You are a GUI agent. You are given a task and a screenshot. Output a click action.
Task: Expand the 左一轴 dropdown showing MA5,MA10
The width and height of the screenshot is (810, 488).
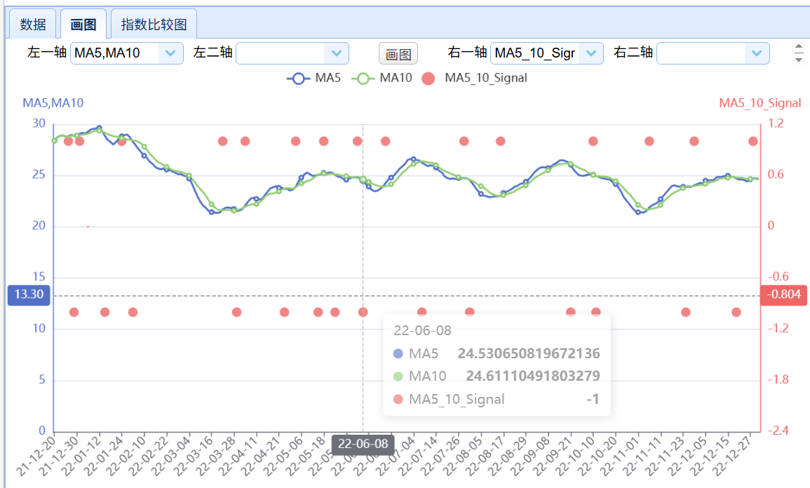coord(170,53)
